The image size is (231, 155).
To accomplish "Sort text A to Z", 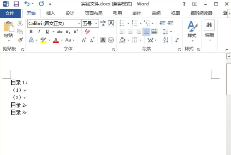I will pyautogui.click(x=166, y=40).
